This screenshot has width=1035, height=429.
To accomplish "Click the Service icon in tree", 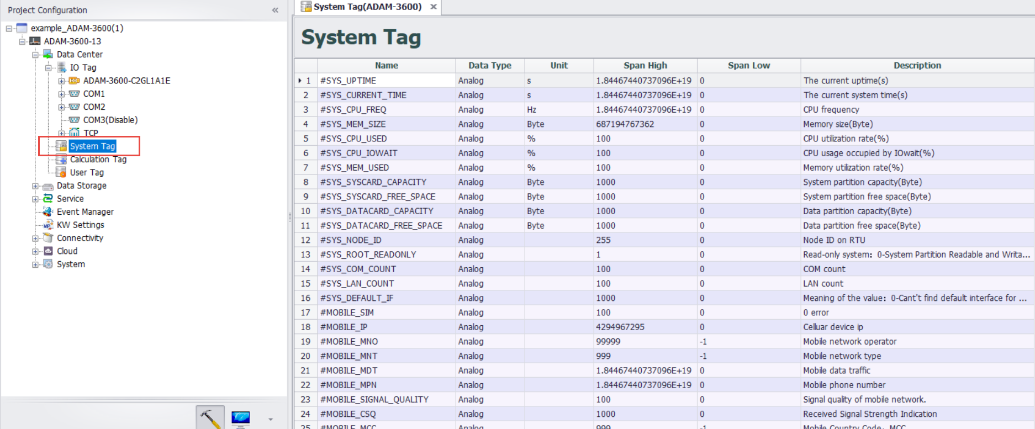I will click(x=48, y=199).
